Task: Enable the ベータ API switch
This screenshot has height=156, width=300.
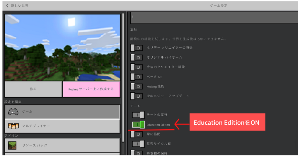Action: [x=137, y=77]
